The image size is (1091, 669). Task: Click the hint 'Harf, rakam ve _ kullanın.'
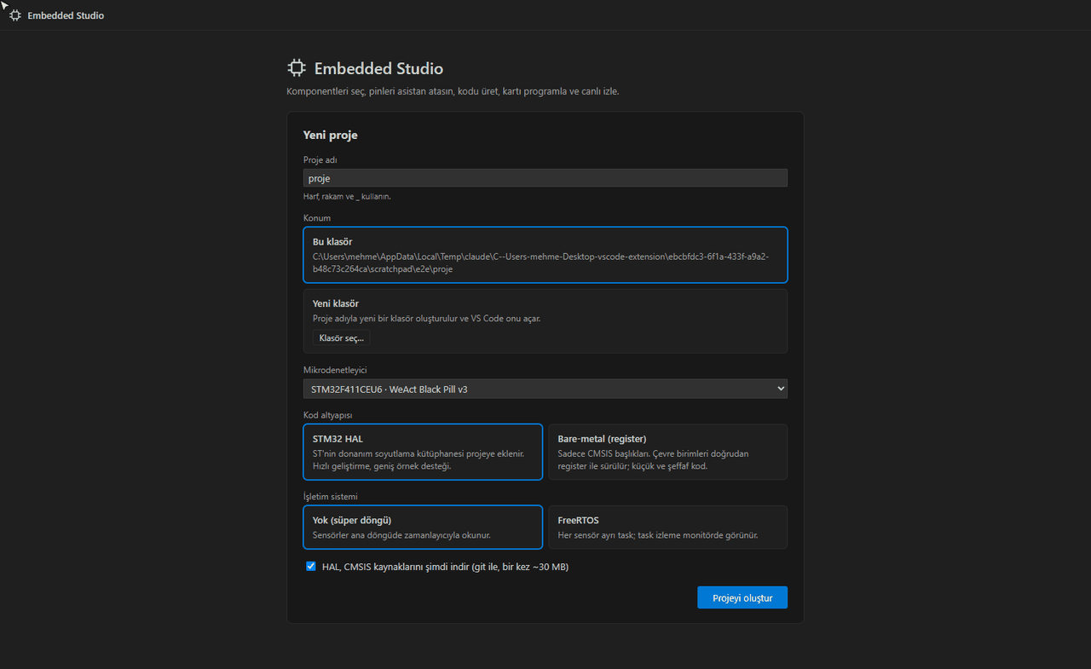pos(347,196)
